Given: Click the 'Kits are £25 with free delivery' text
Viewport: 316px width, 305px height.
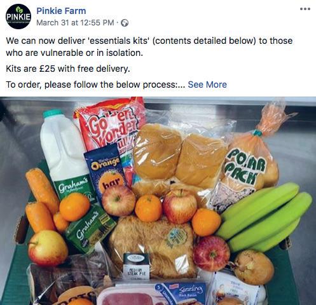Looking at the screenshot, I should tap(68, 69).
